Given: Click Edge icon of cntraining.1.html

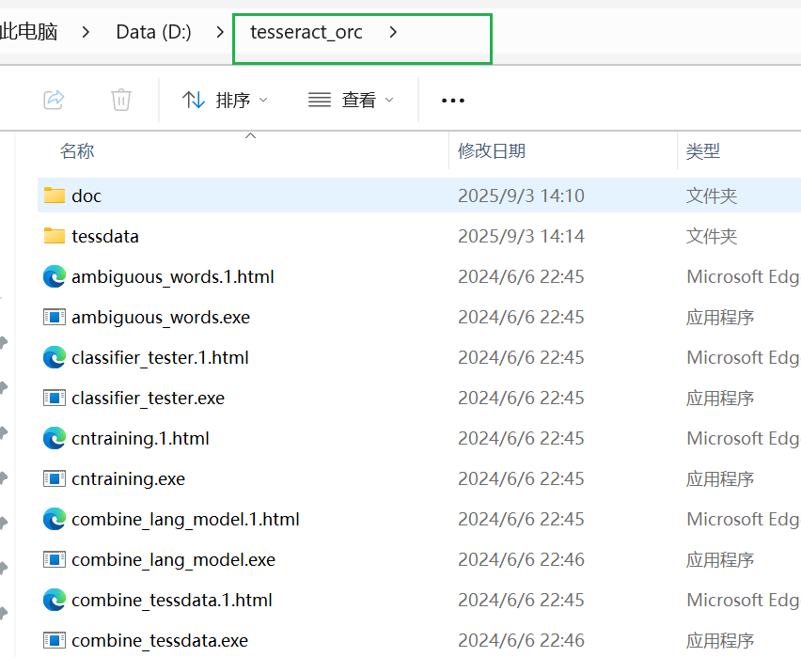Looking at the screenshot, I should click(55, 438).
